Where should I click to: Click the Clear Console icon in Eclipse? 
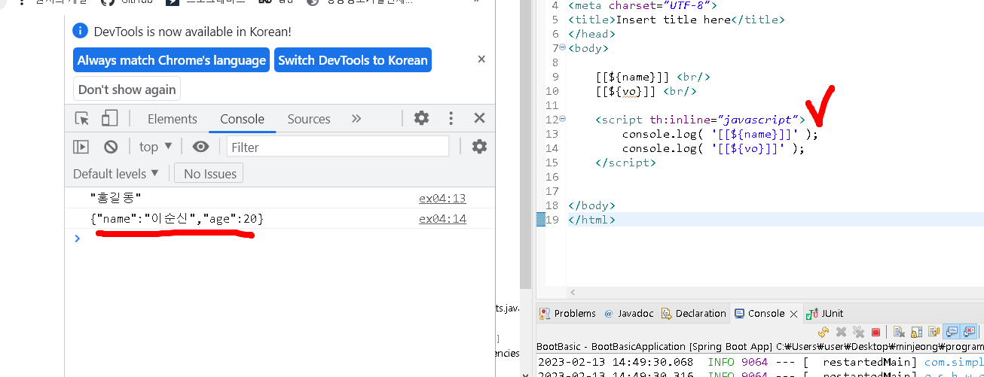point(899,332)
